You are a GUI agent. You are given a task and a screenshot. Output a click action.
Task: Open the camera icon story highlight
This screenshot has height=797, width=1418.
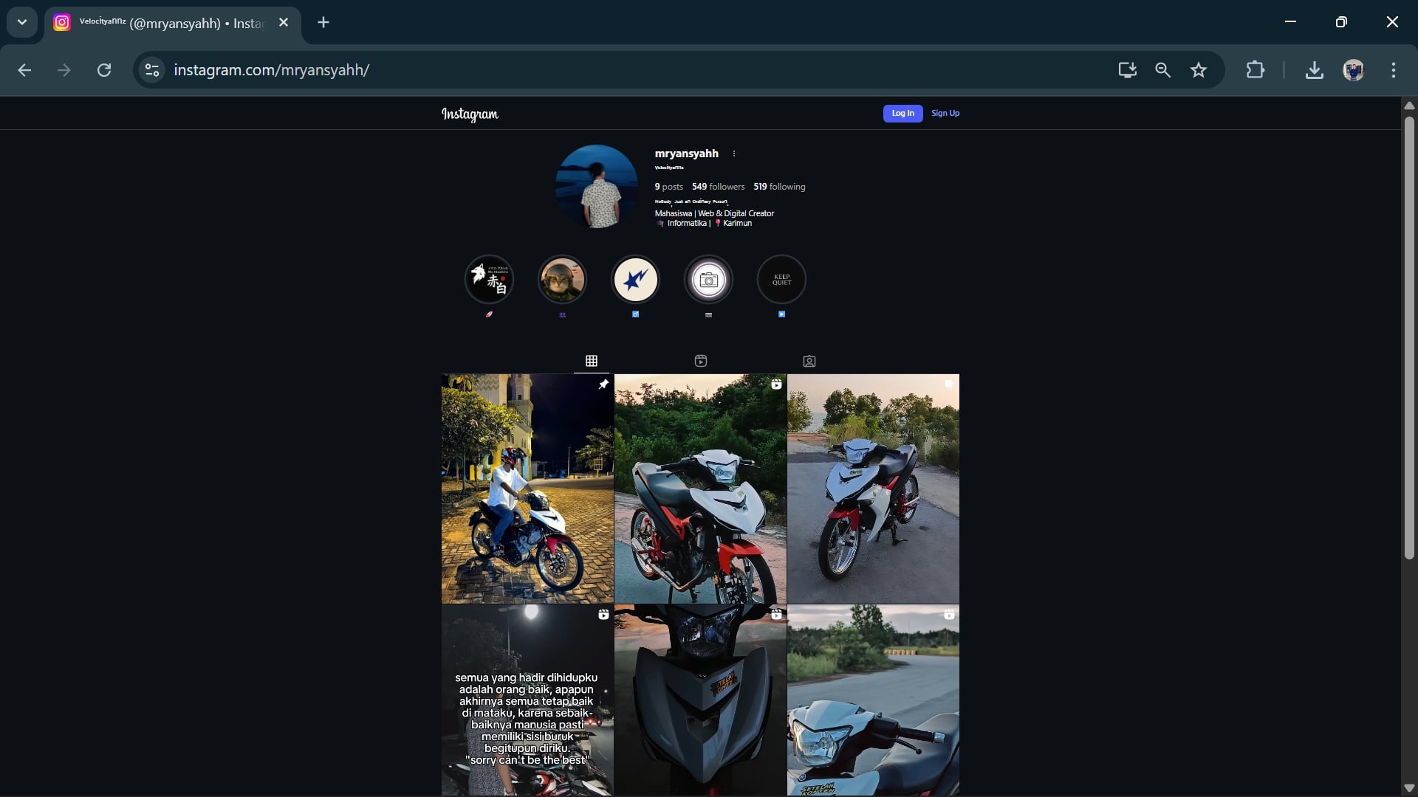pyautogui.click(x=708, y=280)
